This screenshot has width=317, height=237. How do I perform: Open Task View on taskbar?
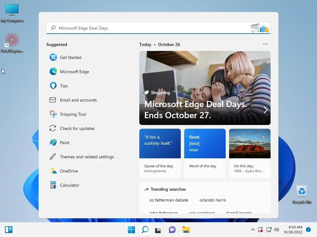click(158, 230)
